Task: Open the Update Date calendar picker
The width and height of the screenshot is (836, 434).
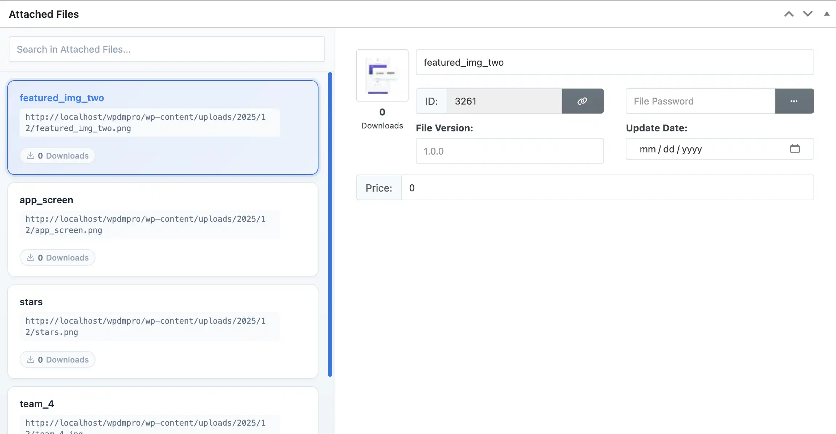Action: (x=795, y=149)
